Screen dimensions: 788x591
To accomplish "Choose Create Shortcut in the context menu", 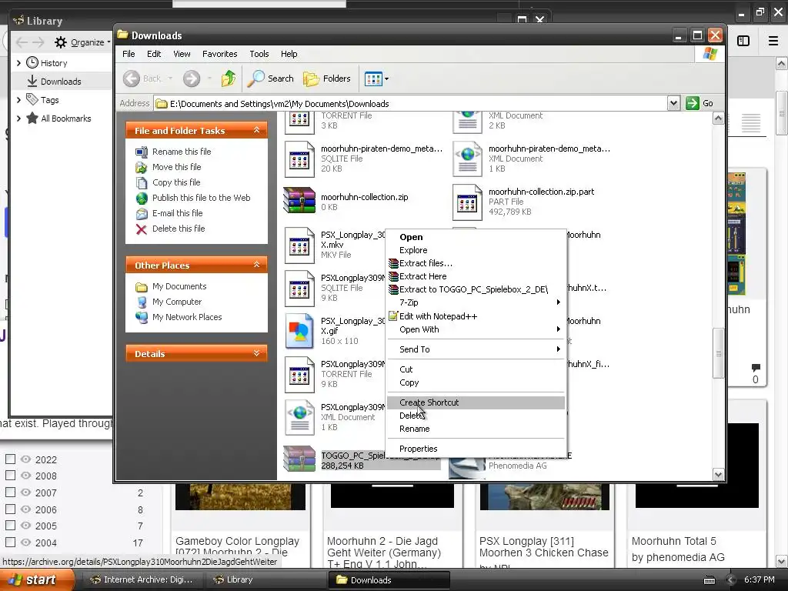I will tap(476, 402).
